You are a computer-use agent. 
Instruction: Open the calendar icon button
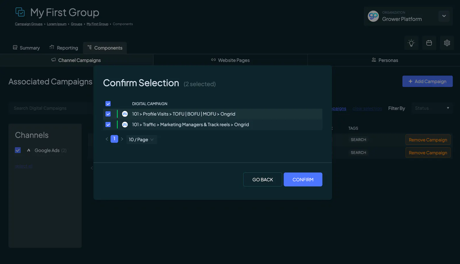coord(429,43)
